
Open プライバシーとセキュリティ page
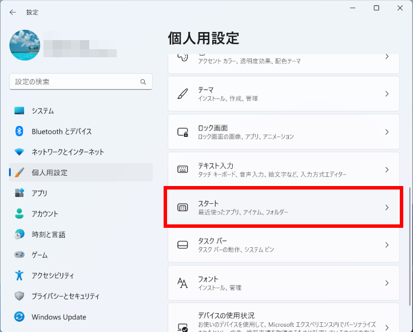pos(81,296)
